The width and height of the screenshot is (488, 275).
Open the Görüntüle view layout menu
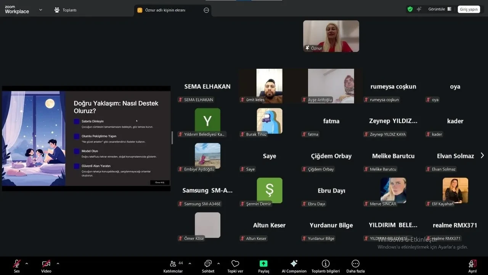440,9
